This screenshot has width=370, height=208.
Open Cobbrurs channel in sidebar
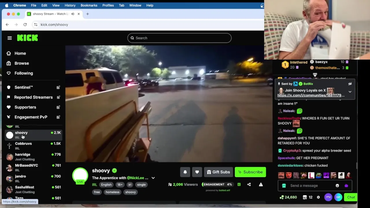click(33, 146)
